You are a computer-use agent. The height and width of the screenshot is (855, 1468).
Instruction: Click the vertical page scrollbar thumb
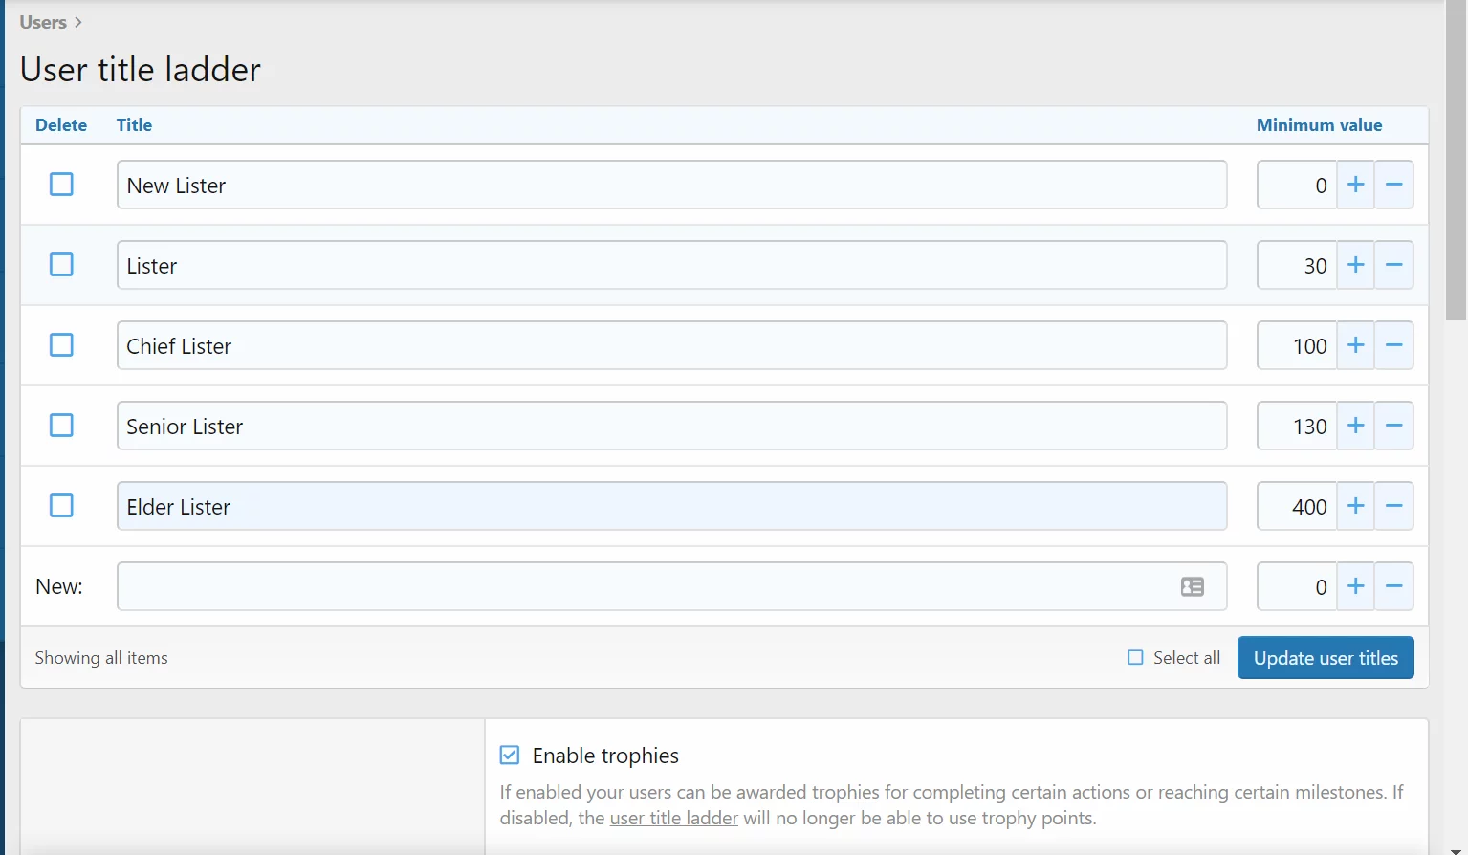[x=1456, y=163]
